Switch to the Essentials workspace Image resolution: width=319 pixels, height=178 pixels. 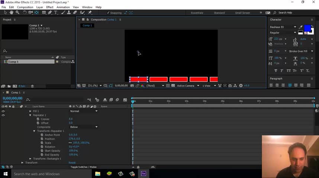pos(197,13)
